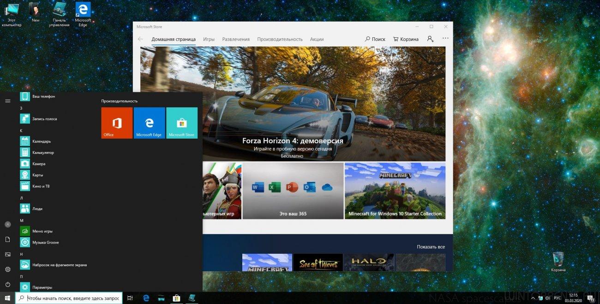Click the letter М header in app list
600x304 pixels.
click(x=22, y=220)
